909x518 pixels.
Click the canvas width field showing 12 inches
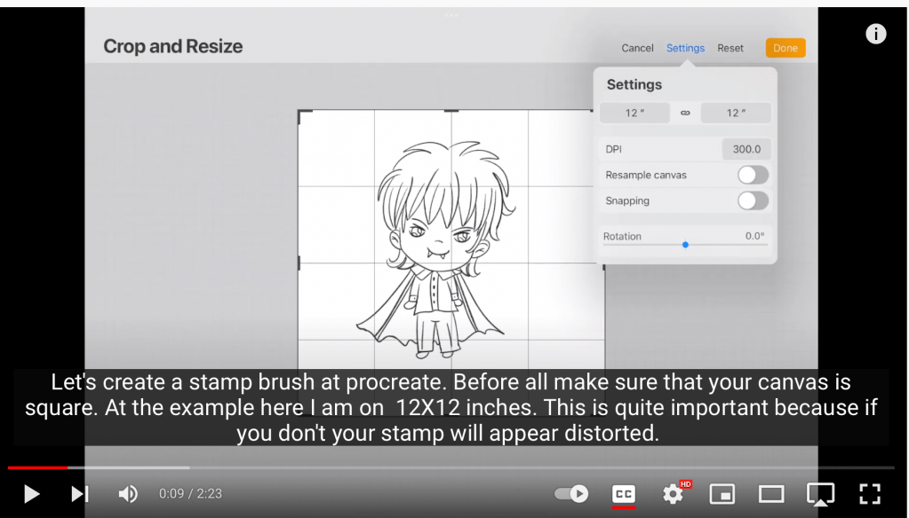tap(634, 113)
